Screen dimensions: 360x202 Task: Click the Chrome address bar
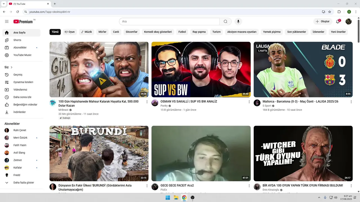(174, 12)
